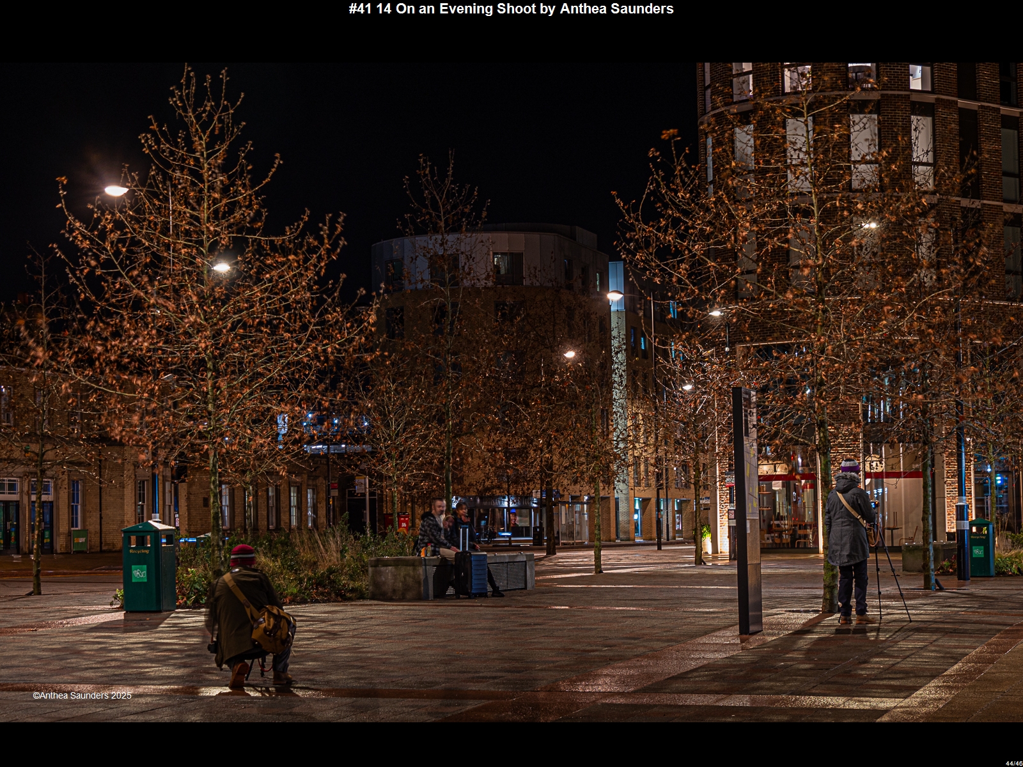
Task: Click the 44/46 slide counter
Action: 1013,763
